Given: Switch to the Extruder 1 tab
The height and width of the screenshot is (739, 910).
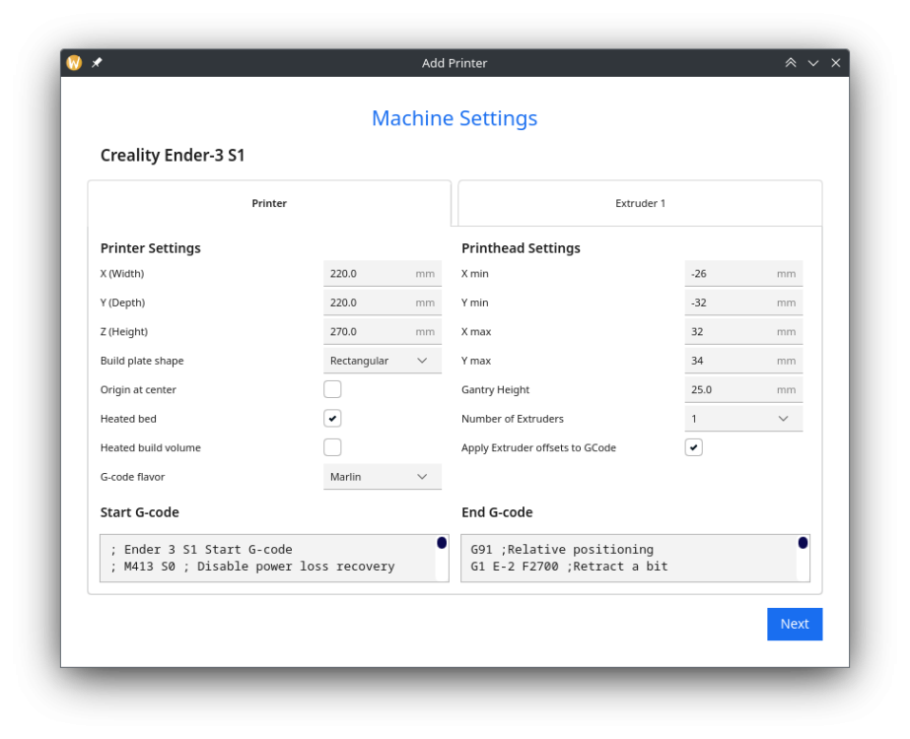Looking at the screenshot, I should pyautogui.click(x=640, y=203).
